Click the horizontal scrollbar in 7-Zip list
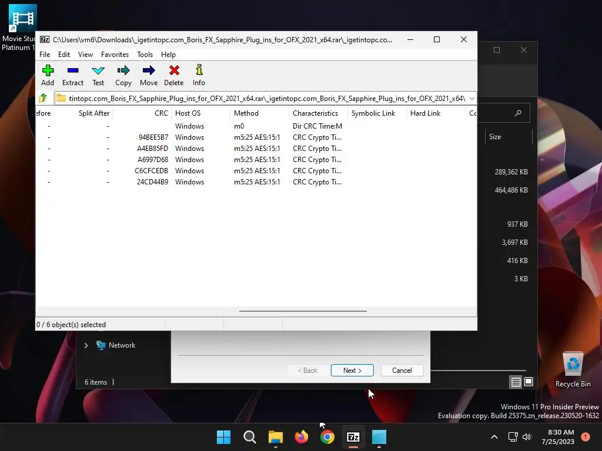This screenshot has width=602, height=451. 303,311
